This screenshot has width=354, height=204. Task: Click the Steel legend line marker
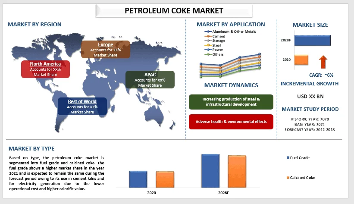coord(208,45)
